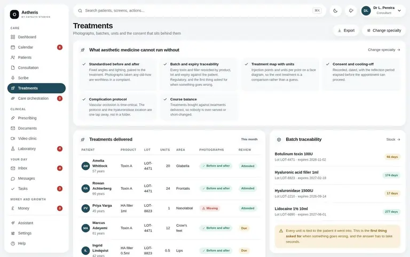This screenshot has height=257, width=410.
Task: Open Settings sliders icon
Action: coord(13,233)
